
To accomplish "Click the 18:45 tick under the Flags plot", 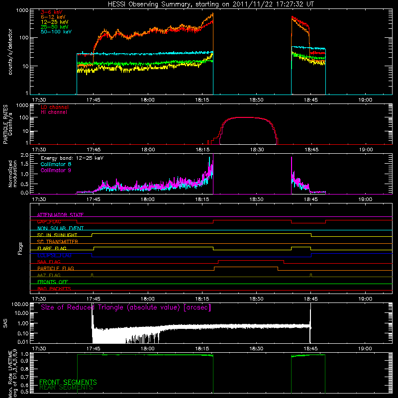I will click(310, 299).
